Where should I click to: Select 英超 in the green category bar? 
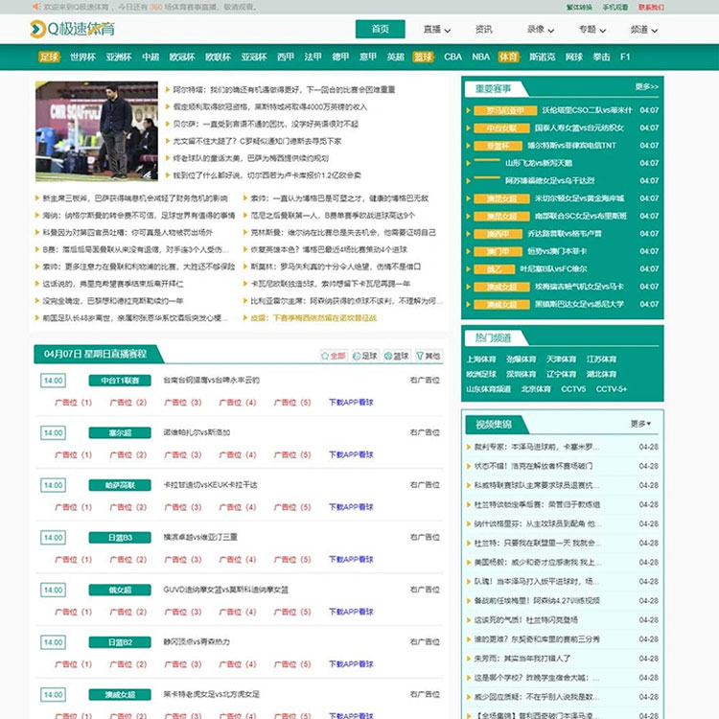click(395, 57)
